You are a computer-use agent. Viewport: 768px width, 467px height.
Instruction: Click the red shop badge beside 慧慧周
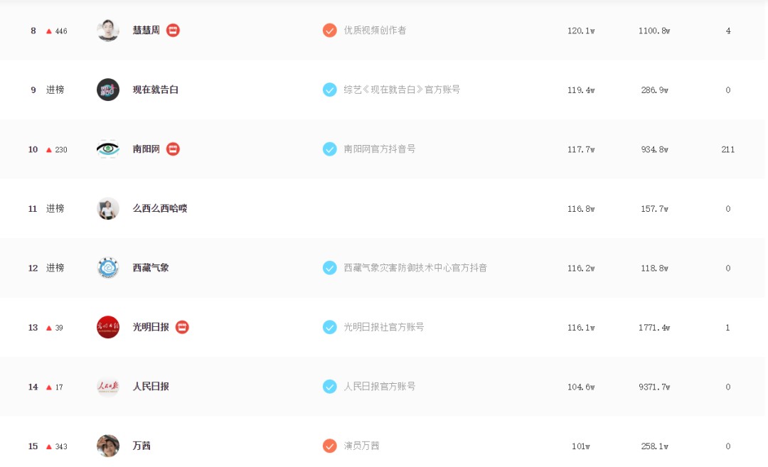(173, 31)
